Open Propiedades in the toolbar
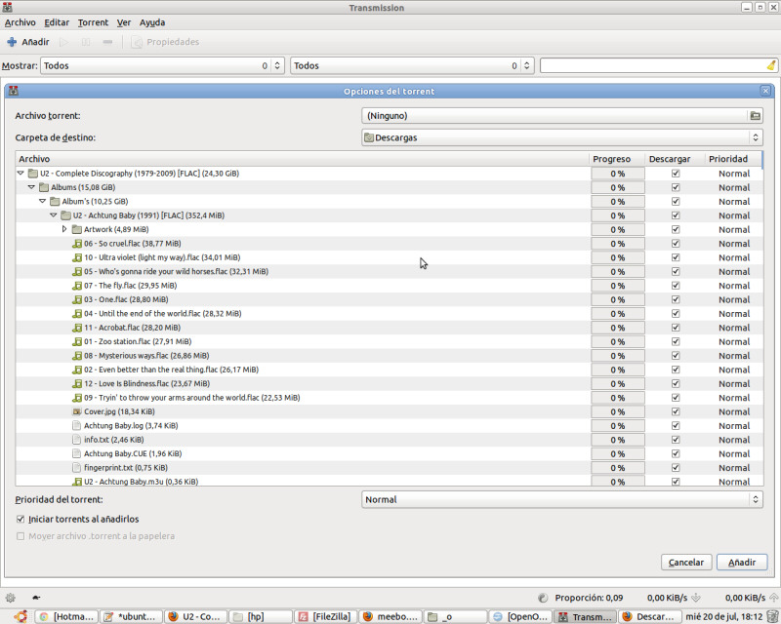Viewport: 781px width, 624px height. coord(165,42)
